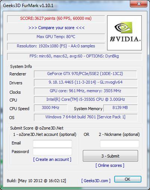Click the Renderer label
Screen dimensions: 150x190
click(x=18, y=74)
